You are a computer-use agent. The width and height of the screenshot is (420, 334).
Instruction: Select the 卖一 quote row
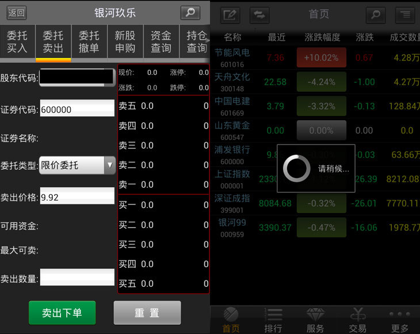click(163, 184)
